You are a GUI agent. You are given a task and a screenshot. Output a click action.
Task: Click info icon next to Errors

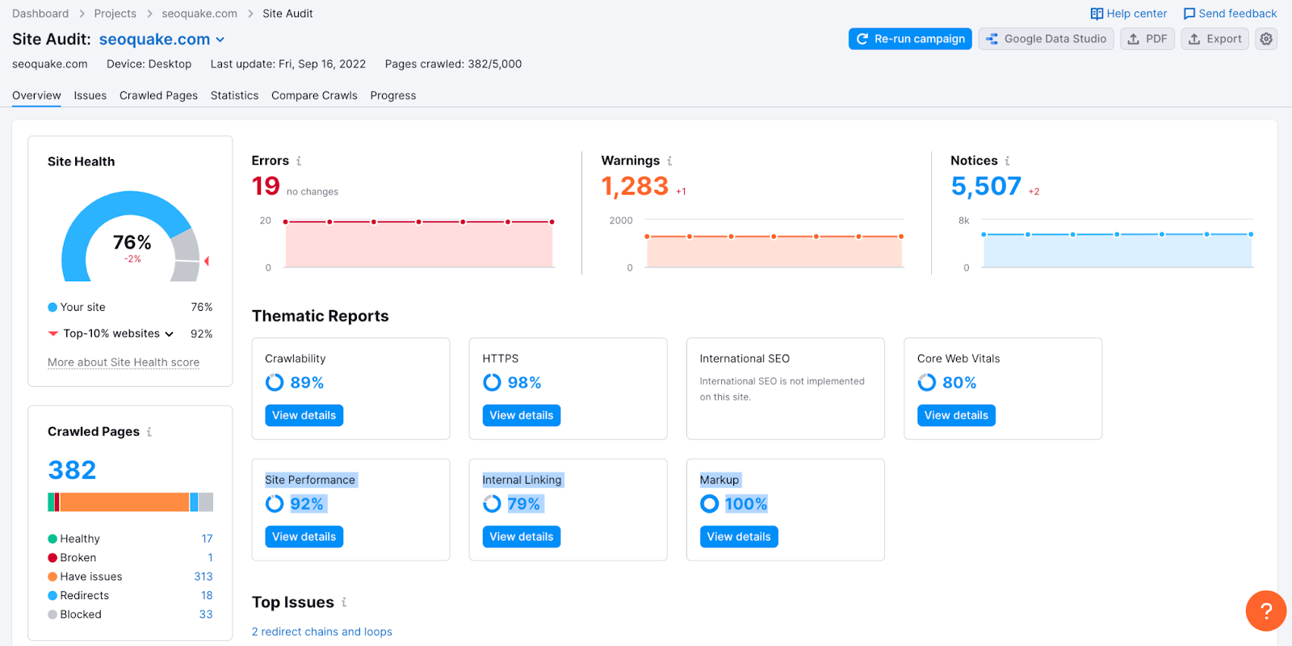click(299, 161)
